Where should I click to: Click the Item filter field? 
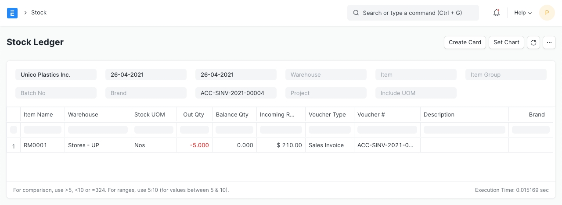(416, 74)
